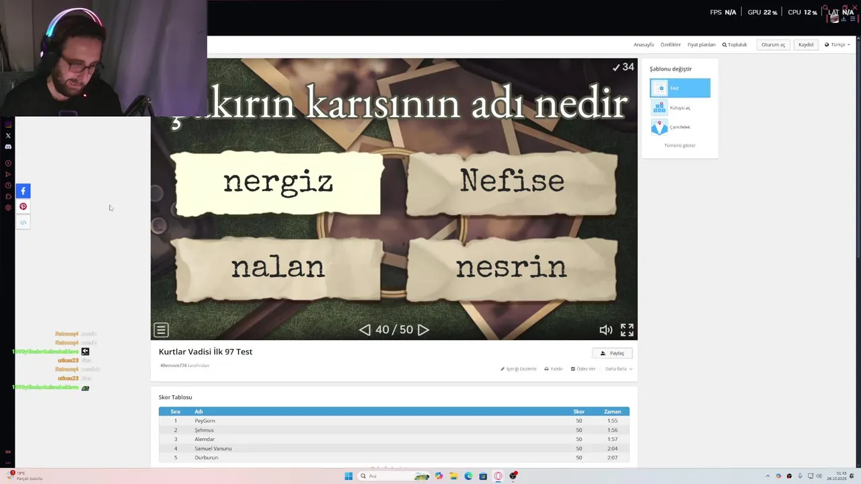This screenshot has width=861, height=484.
Task: Select the Test template
Action: [x=680, y=88]
